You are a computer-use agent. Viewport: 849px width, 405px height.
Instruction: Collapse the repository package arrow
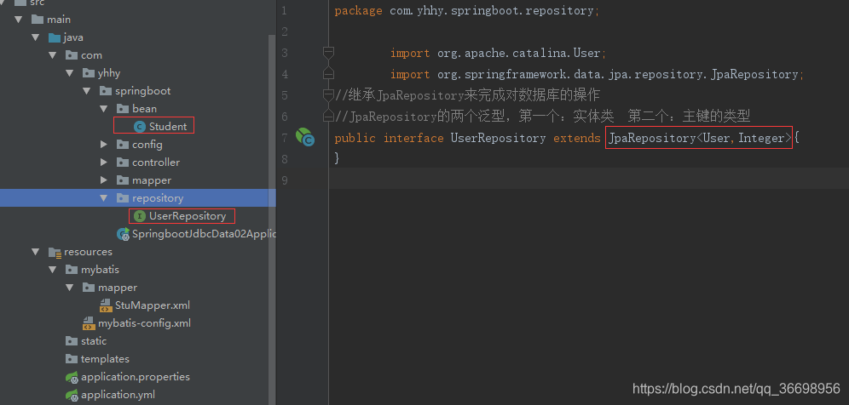click(104, 198)
